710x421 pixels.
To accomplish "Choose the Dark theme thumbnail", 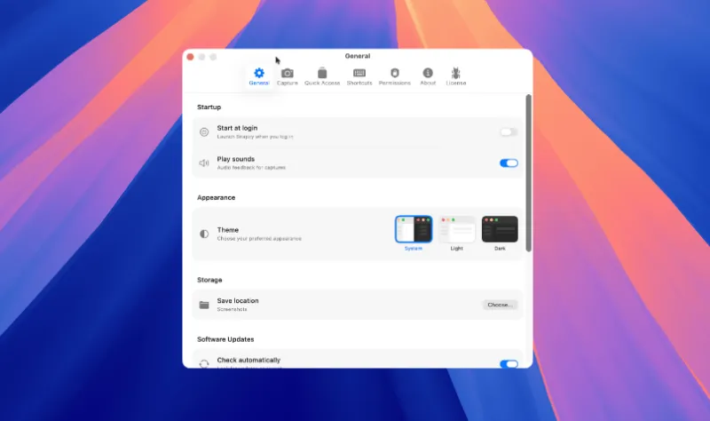I will point(500,229).
